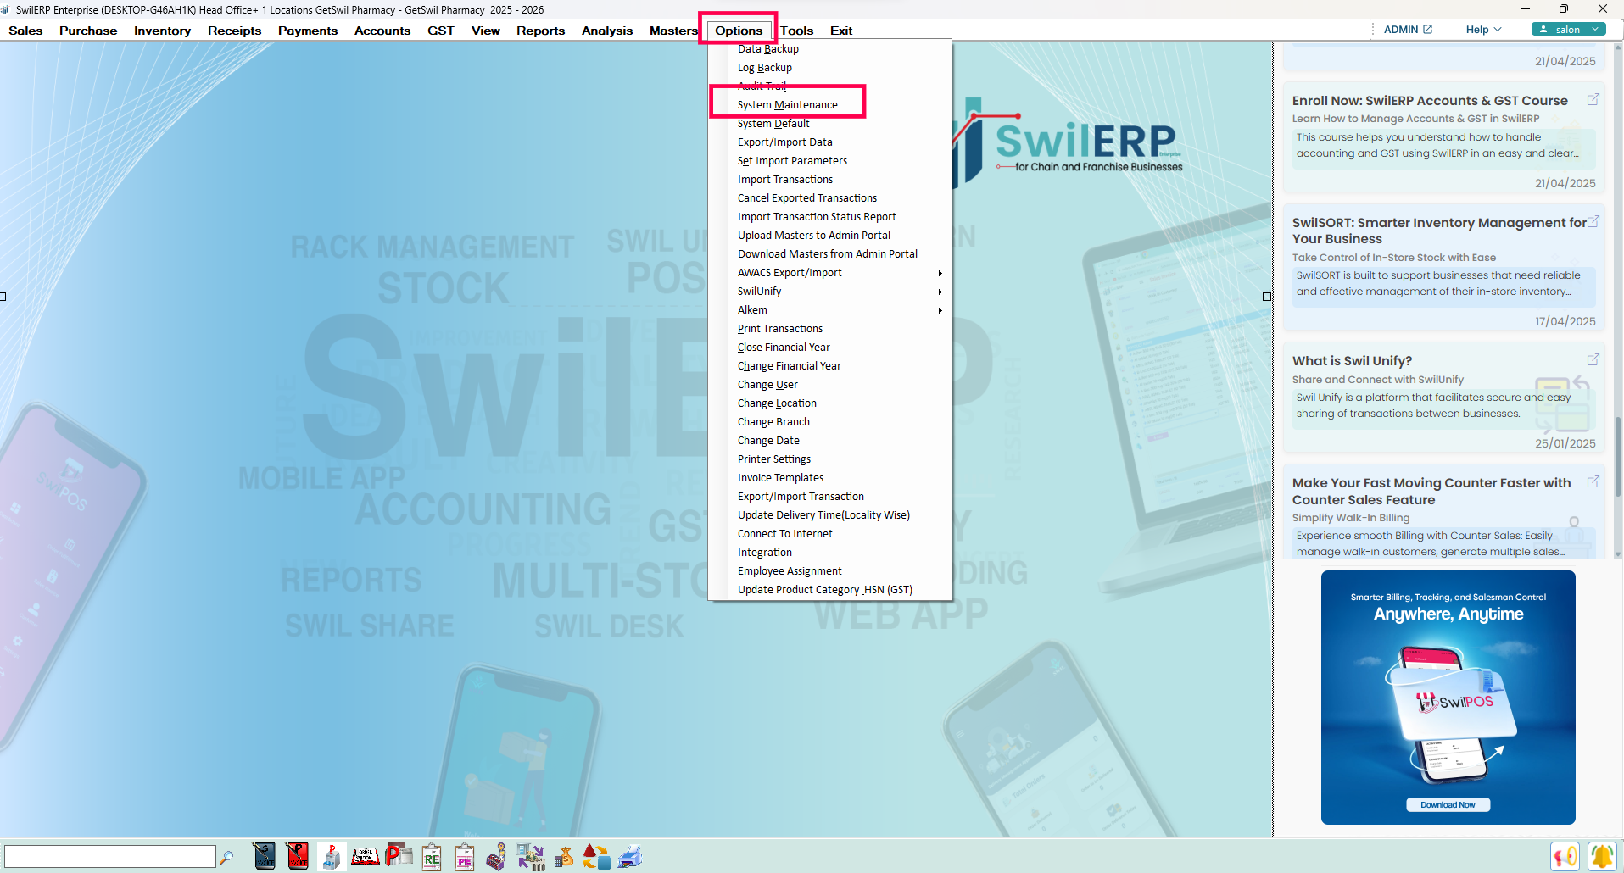Open the salesman with toolbox icon
The width and height of the screenshot is (1624, 873).
click(497, 856)
